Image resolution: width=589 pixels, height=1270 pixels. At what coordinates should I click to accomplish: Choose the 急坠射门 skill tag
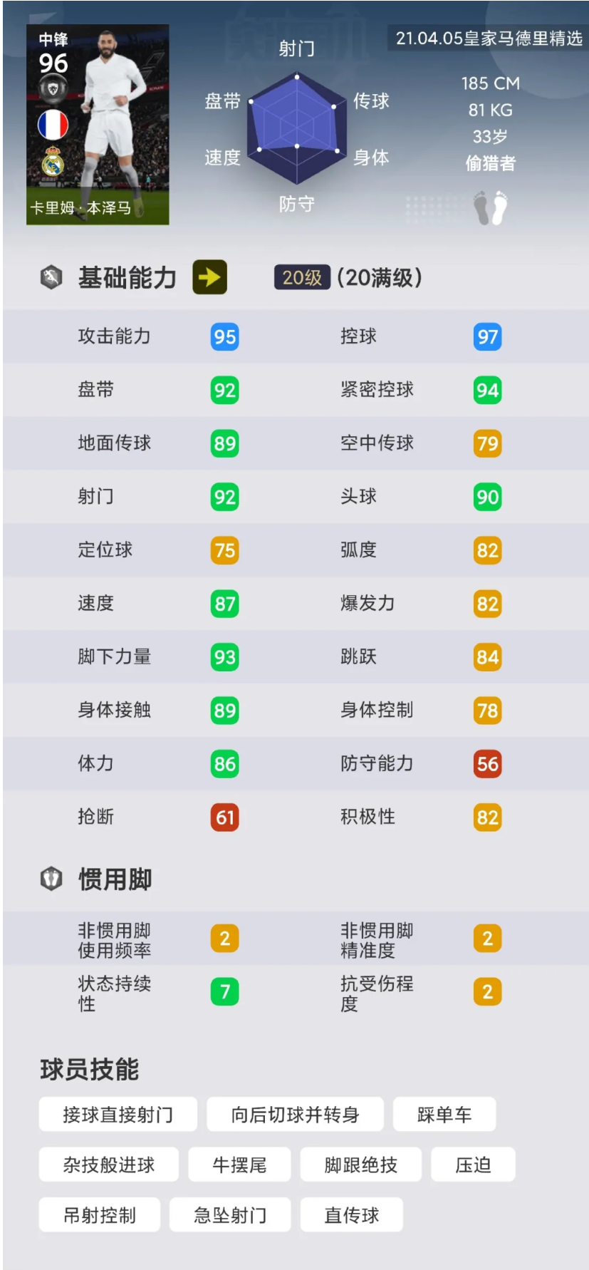point(230,1214)
